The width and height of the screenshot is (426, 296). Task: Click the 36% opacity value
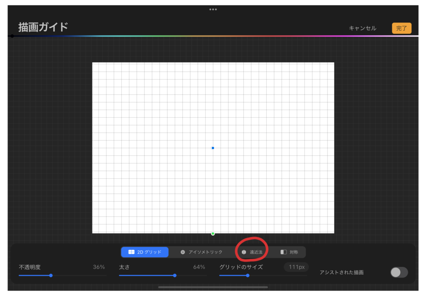99,267
